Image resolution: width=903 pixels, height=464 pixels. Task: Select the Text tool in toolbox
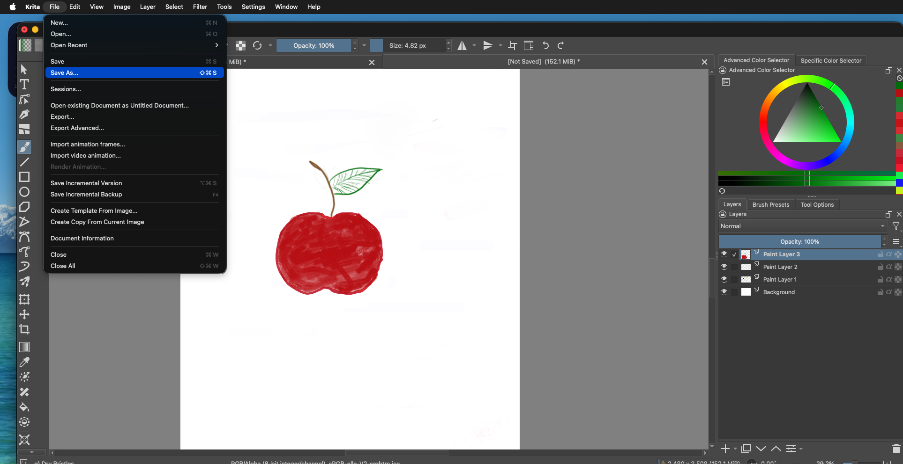[24, 85]
